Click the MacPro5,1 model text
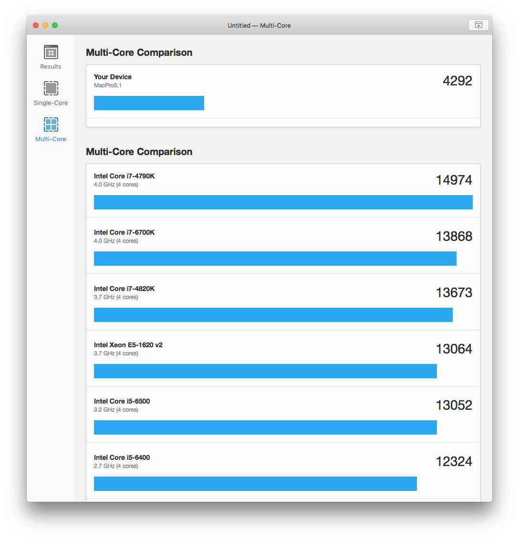Screen dimensions: 519x540 [108, 85]
